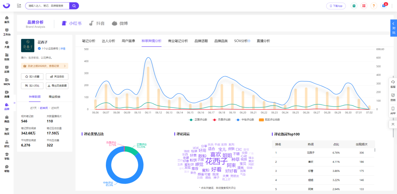Select 近90天 time range
Image resolution: width=397 pixels, height=194 pixels.
(x=55, y=108)
